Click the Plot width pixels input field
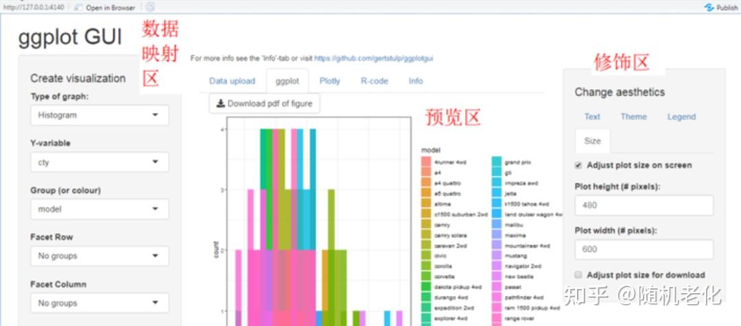 (x=644, y=249)
